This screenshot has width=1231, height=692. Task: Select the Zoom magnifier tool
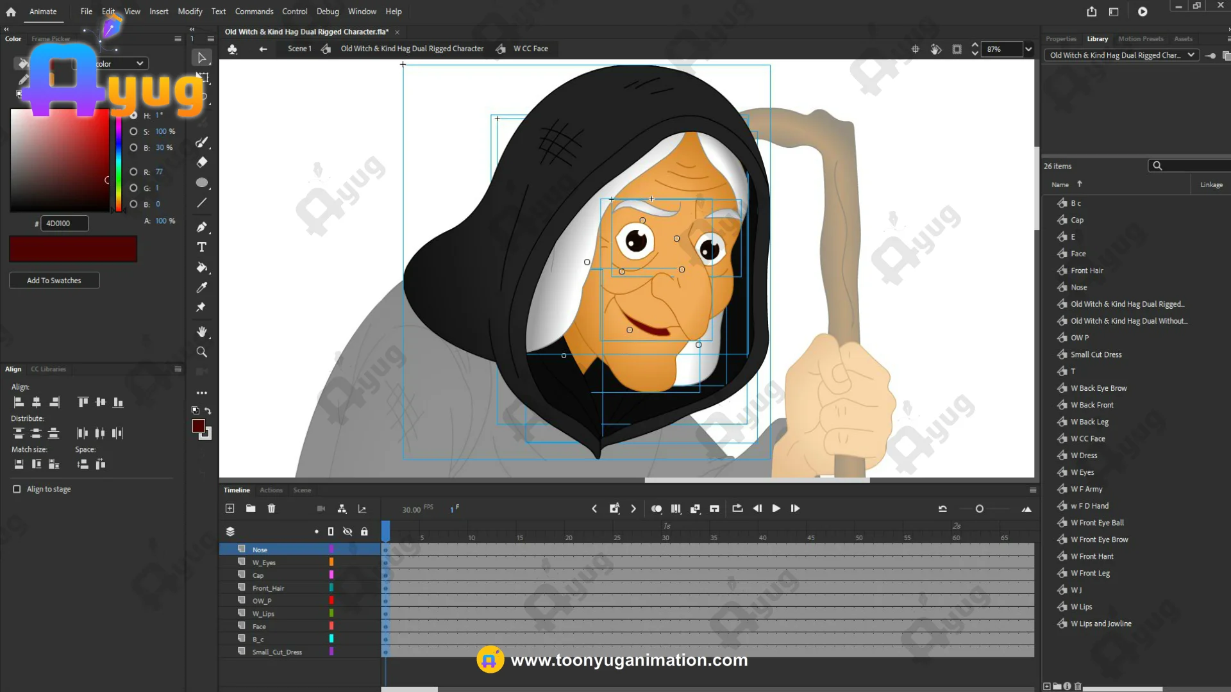(202, 352)
